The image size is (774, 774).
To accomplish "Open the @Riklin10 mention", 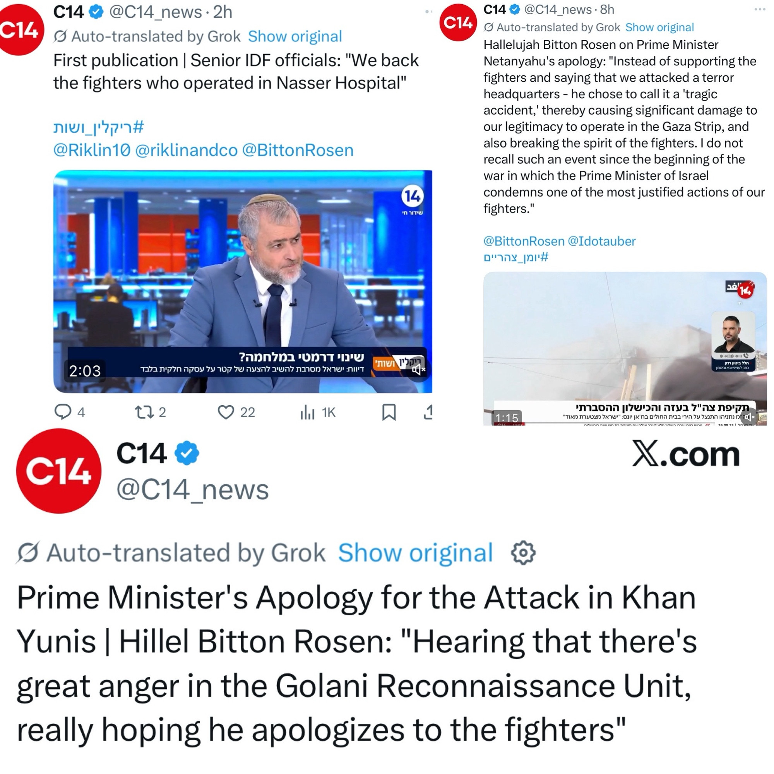I will (x=92, y=150).
